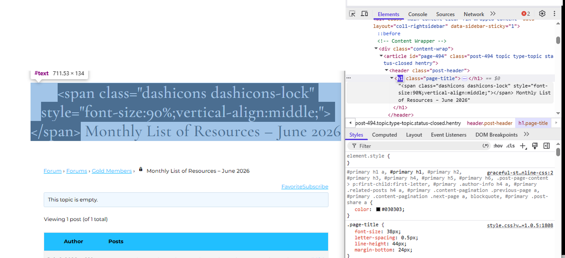Toggle the computed styles sidebar icon
The height and width of the screenshot is (258, 565).
pos(546,146)
